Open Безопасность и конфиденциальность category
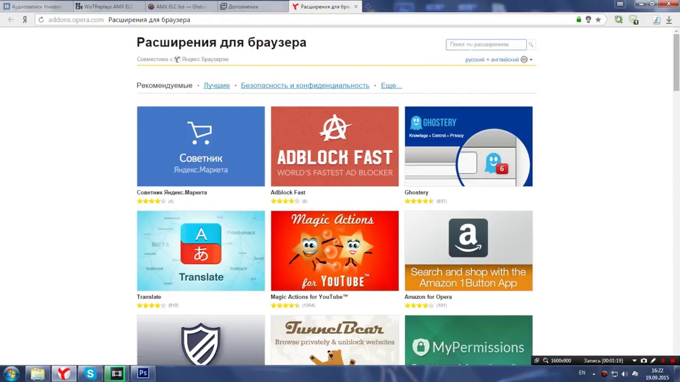 (x=305, y=85)
